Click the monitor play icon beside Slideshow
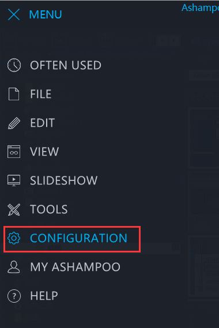The height and width of the screenshot is (328, 219). 14,180
